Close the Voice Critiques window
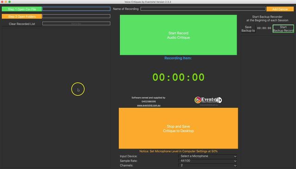The height and width of the screenshot is (169, 296). [2, 2]
